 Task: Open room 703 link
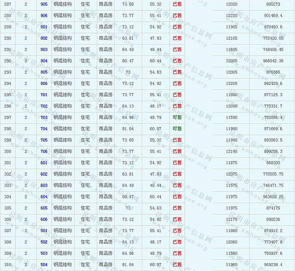tap(44, 117)
